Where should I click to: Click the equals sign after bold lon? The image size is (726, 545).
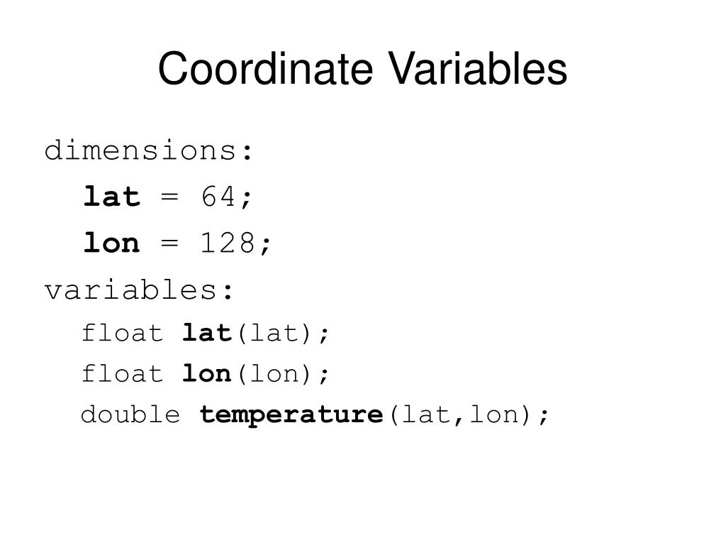point(169,243)
